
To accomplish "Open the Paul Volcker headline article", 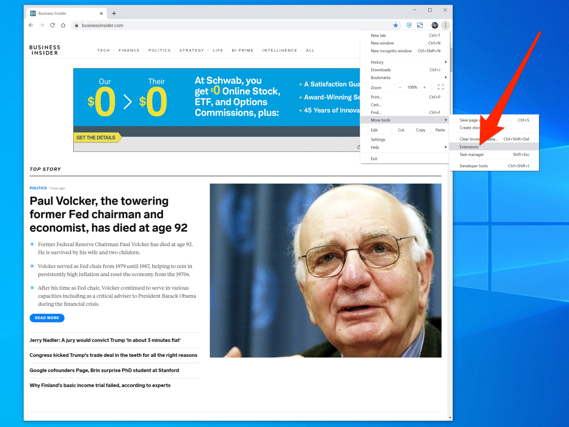I will [x=108, y=214].
